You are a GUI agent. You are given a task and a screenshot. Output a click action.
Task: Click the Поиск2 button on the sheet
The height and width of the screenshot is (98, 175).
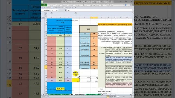click(76, 73)
